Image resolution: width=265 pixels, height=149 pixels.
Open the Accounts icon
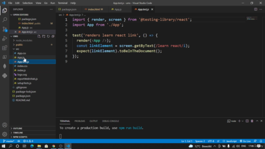pyautogui.click(x=5, y=125)
